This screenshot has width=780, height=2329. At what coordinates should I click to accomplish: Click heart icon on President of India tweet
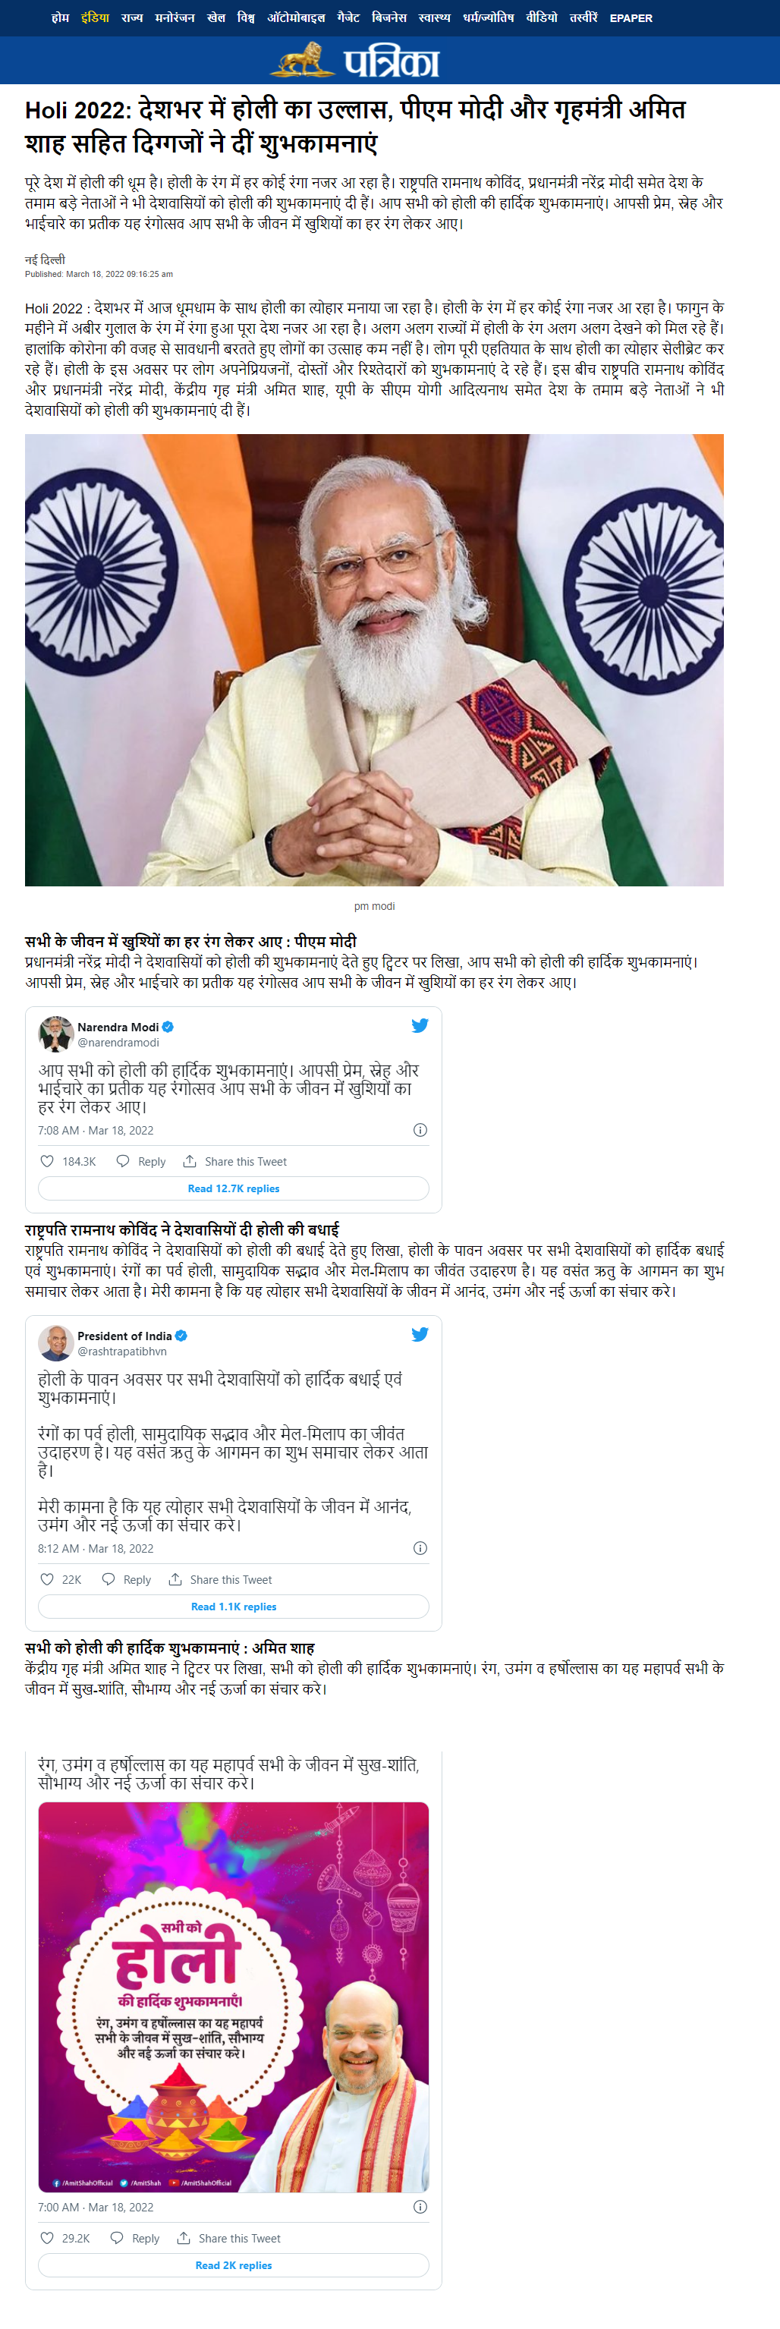47,1579
